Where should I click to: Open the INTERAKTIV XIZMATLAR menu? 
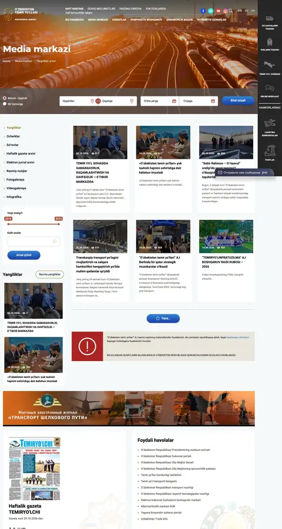212,20
